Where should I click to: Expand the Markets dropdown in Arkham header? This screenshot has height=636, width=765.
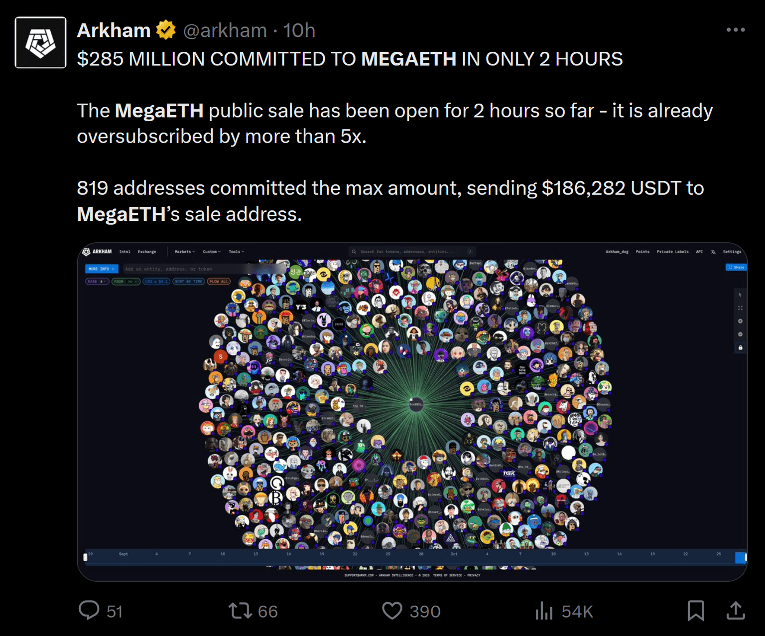click(185, 252)
